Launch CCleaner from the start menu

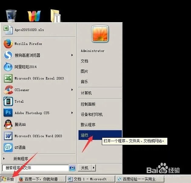tap(22, 90)
